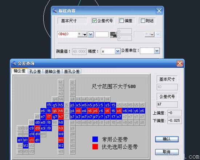Select the blue f5 tolerance cell
This screenshot has height=160, width=200.
click(49, 105)
